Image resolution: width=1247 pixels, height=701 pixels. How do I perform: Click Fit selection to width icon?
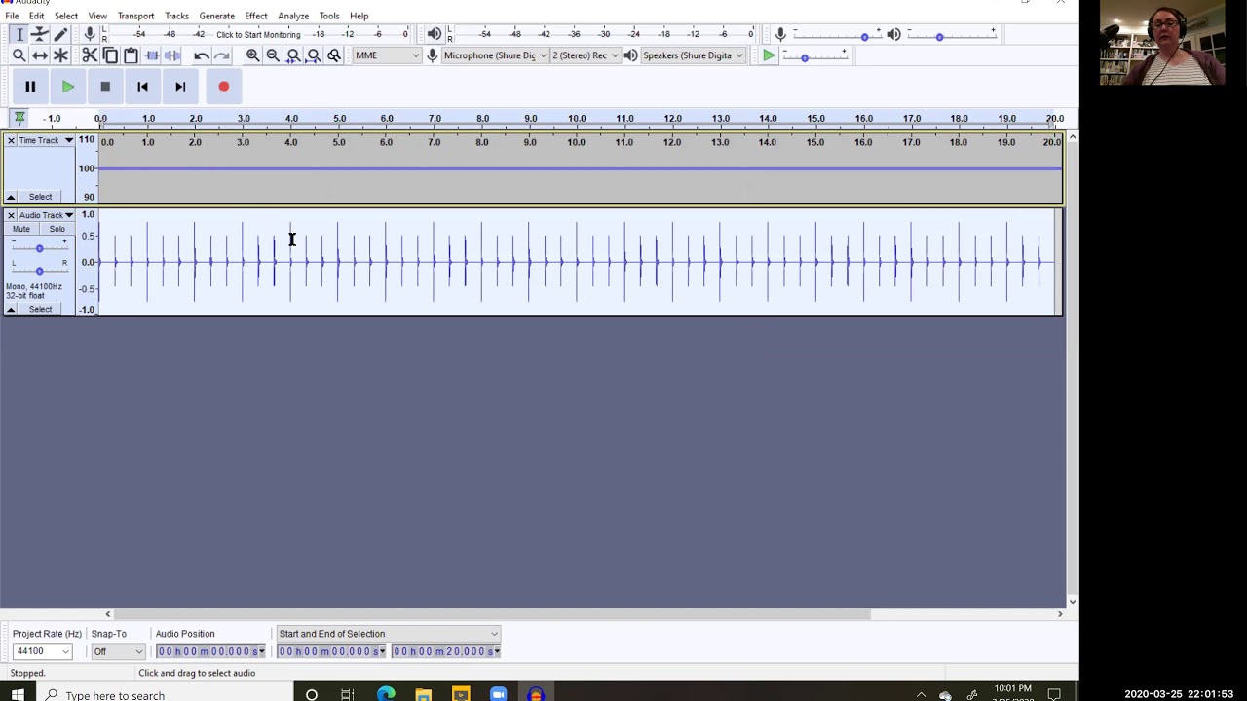[293, 55]
